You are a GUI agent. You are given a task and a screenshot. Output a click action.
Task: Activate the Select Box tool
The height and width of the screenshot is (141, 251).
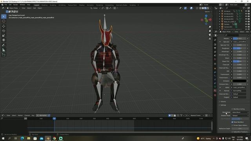(4, 16)
